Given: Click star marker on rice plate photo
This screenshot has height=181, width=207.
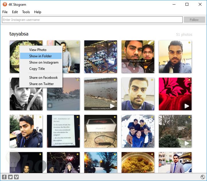Looking at the screenshot, I should point(152,154).
